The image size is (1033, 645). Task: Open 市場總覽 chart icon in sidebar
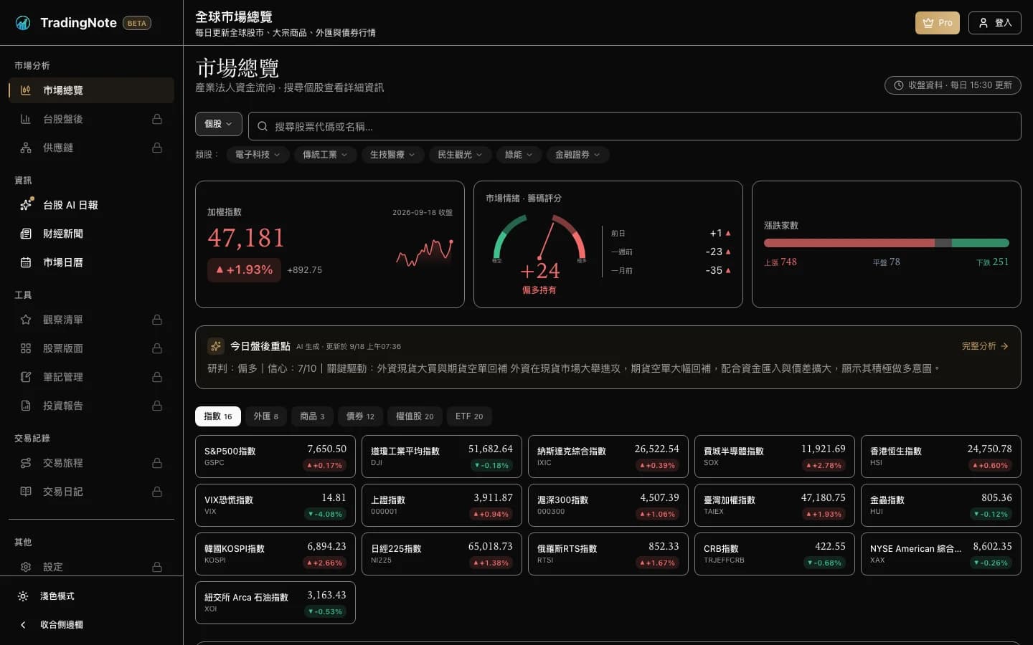26,90
